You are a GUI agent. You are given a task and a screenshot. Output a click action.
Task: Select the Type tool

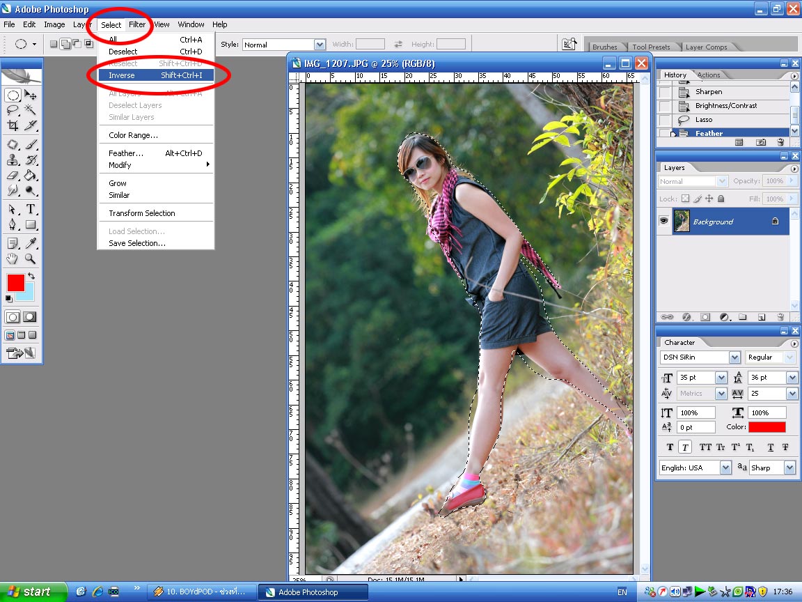pos(30,209)
